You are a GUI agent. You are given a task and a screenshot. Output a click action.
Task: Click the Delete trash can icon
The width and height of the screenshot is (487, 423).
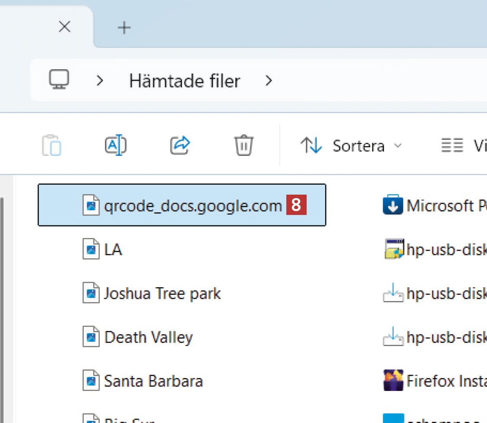pyautogui.click(x=244, y=145)
